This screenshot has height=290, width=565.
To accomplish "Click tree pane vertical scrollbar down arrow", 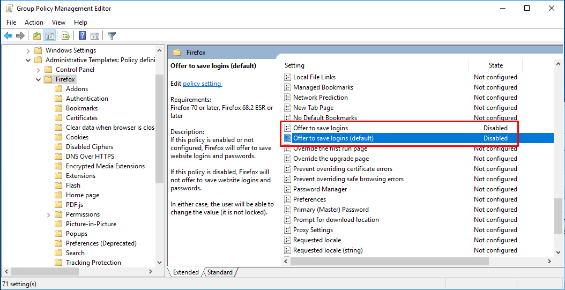I will 160,263.
